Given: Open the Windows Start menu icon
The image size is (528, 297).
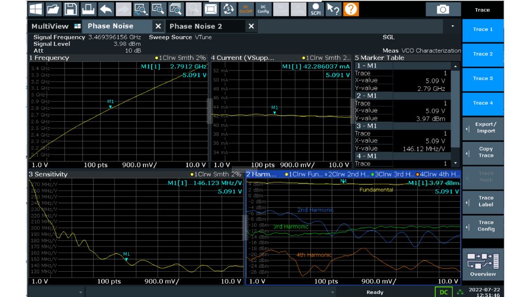Looking at the screenshot, I should click(x=36, y=9).
